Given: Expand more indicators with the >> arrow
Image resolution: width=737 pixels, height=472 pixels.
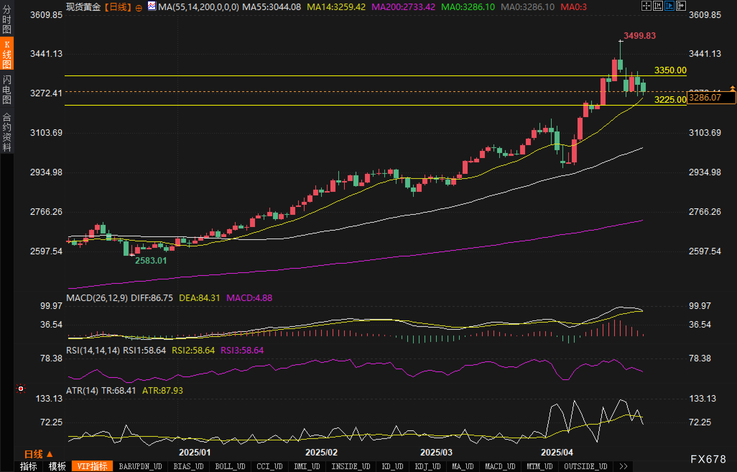Looking at the screenshot, I should [x=623, y=466].
